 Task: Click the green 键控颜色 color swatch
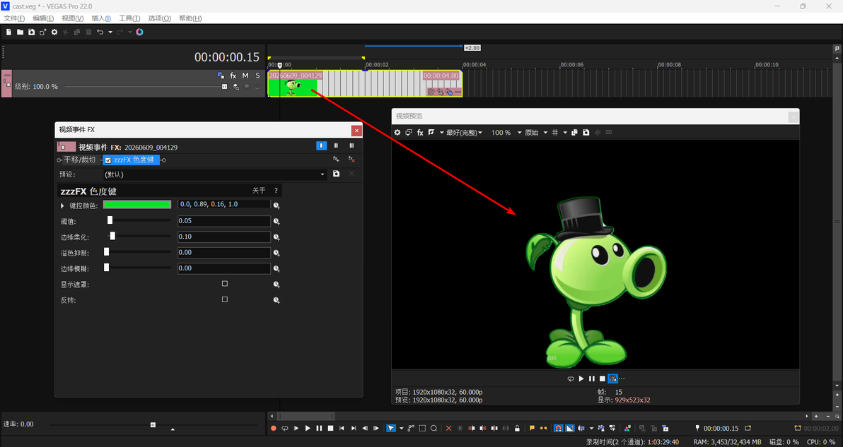click(x=137, y=205)
